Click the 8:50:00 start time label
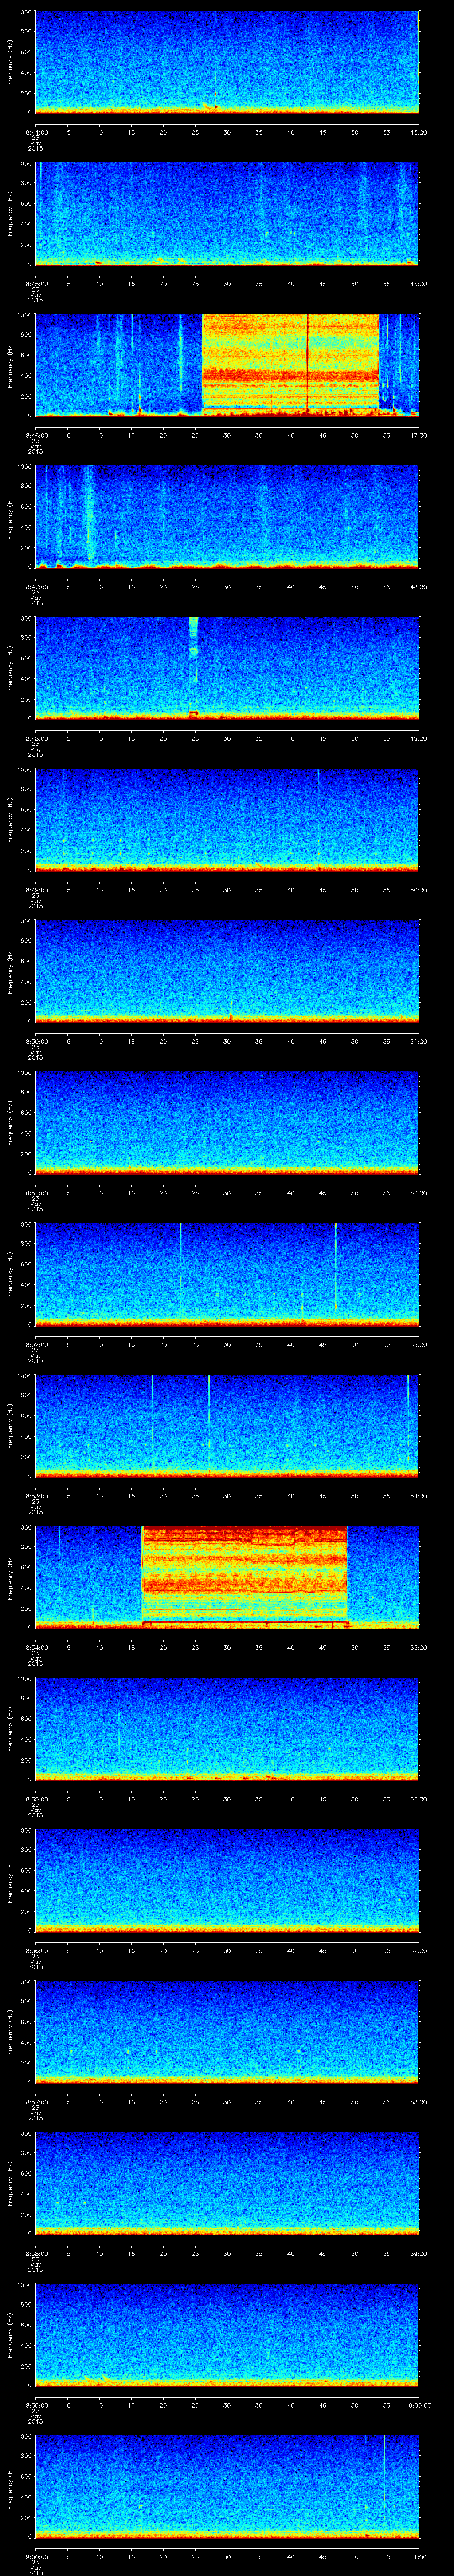The width and height of the screenshot is (454, 2576). (x=36, y=1042)
